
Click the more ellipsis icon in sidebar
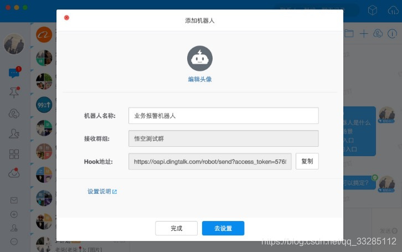(14, 241)
